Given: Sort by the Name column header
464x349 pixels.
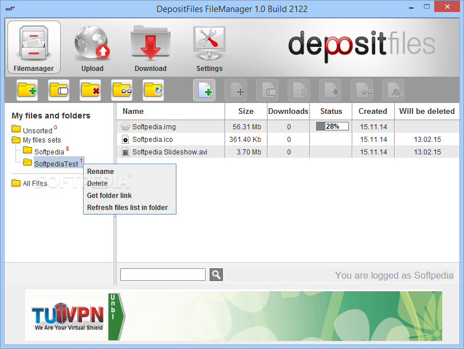Looking at the screenshot, I should (171, 112).
